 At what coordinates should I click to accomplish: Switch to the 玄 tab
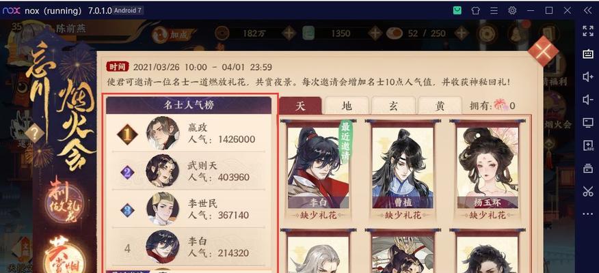[x=393, y=106]
